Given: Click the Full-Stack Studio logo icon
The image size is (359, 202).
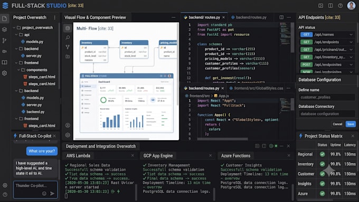Looking at the screenshot, I should pyautogui.click(x=5, y=5).
